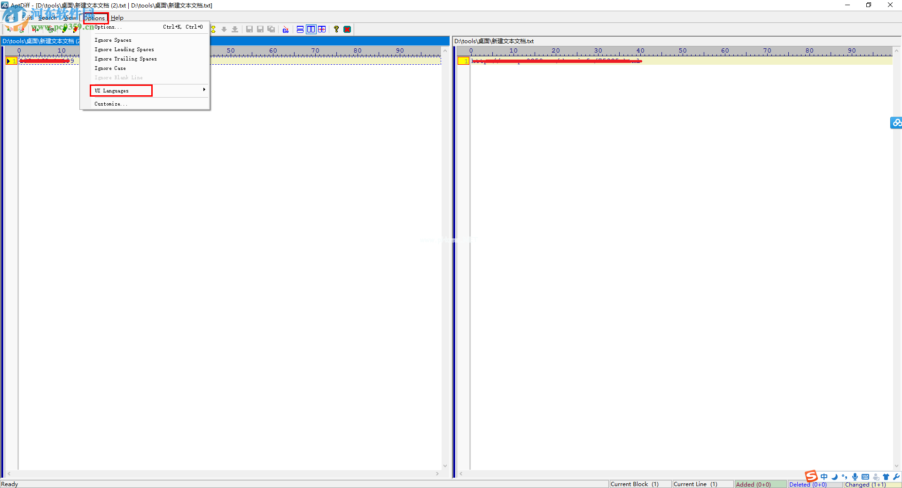This screenshot has height=488, width=902.
Task: Open the Sogou soft keyboard icon
Action: click(x=865, y=477)
